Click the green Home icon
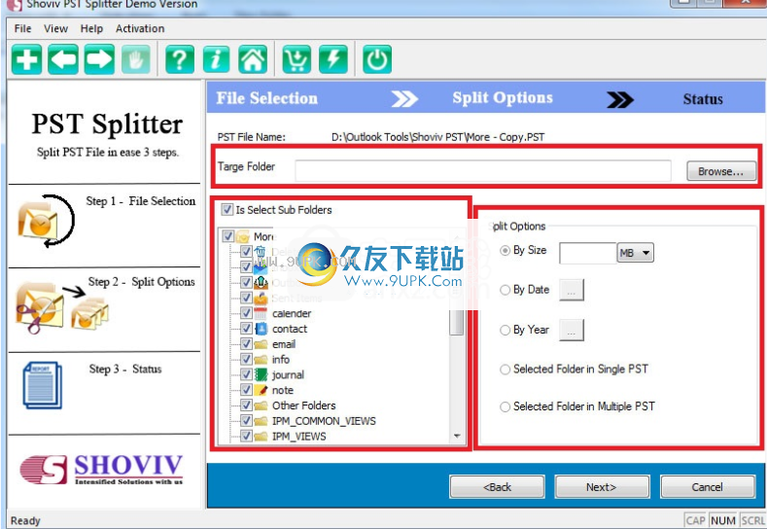Screen dimensions: 767x529 tap(253, 59)
